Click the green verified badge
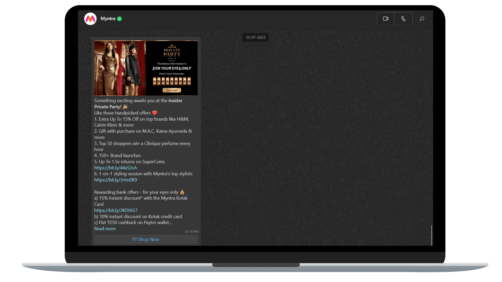Image resolution: width=502 pixels, height=282 pixels. pyautogui.click(x=119, y=19)
